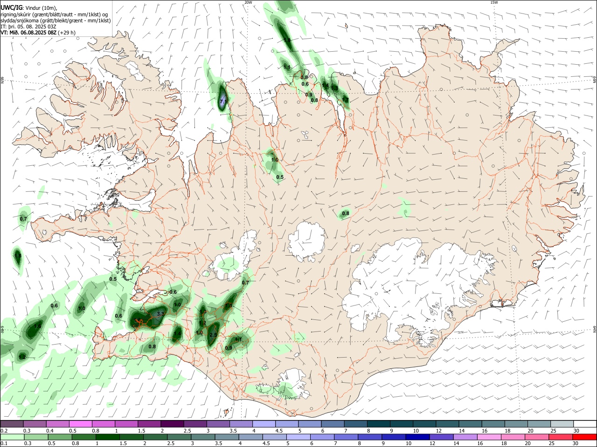Click the 14–16 grey-teal snow legend swatch
Viewport: 597px width, 447px height.
point(470,424)
